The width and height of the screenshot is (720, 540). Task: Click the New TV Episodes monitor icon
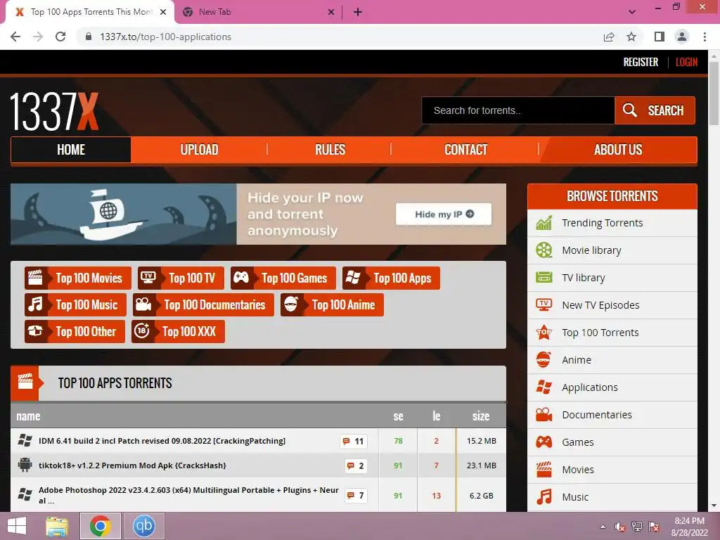(x=544, y=305)
